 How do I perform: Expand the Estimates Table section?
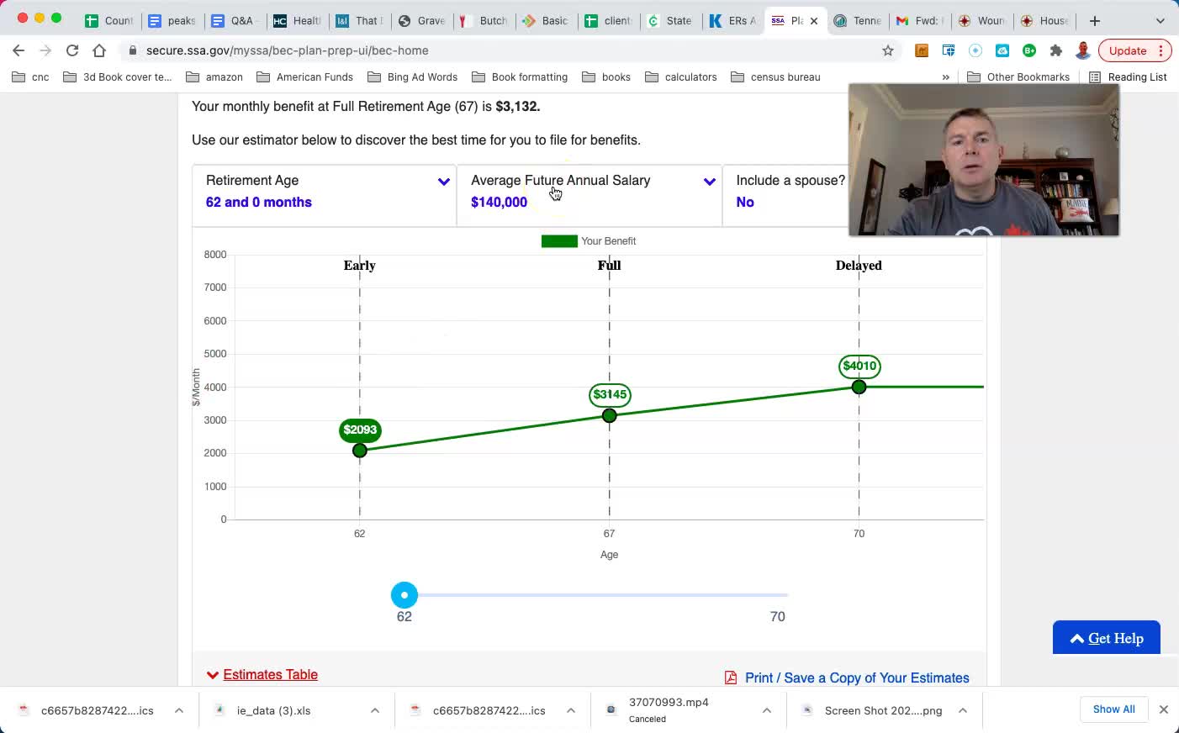pyautogui.click(x=262, y=674)
